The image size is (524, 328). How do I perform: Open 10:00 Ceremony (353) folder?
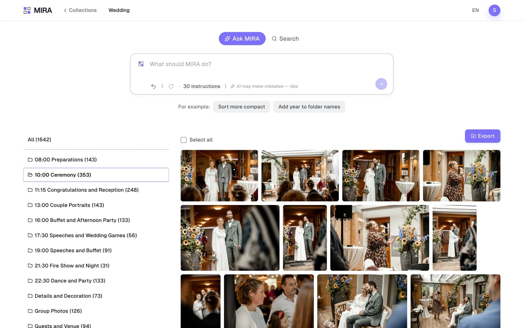point(96,175)
